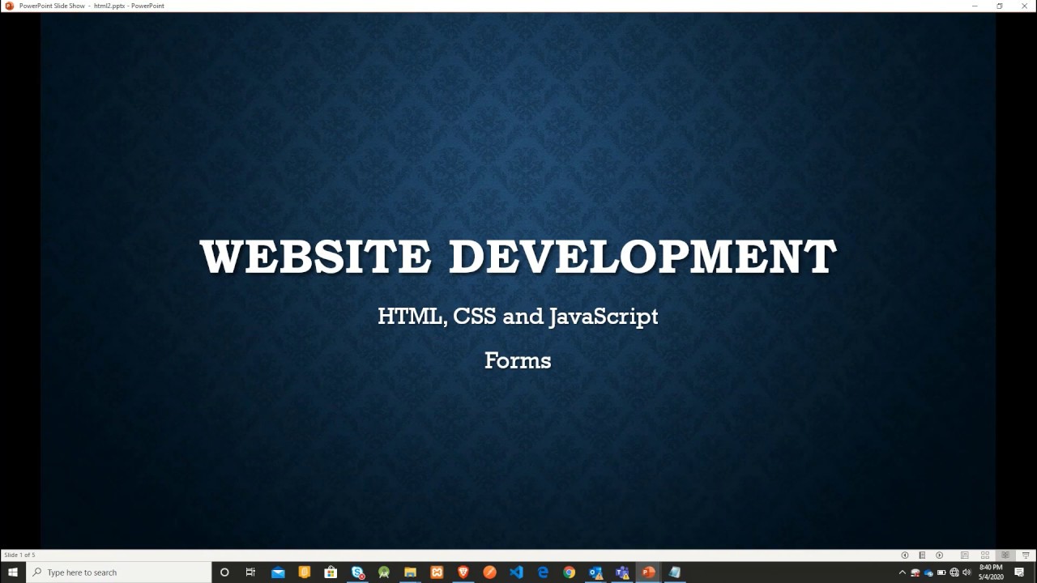Select the PowerPoint taskbar icon
Viewport: 1037px width, 583px height.
click(648, 572)
